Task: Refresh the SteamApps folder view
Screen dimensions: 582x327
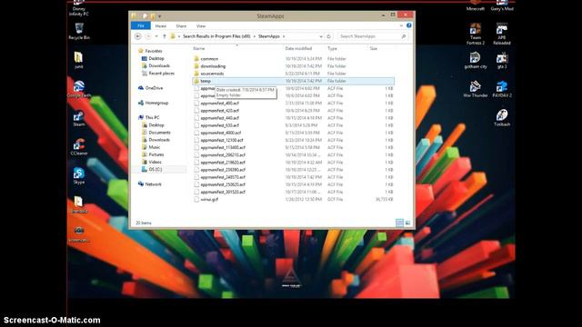Action: (x=328, y=36)
